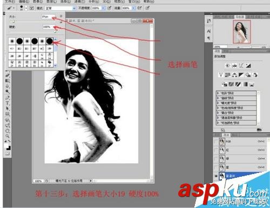Toggle tablet pressure for opacity

(109, 8)
